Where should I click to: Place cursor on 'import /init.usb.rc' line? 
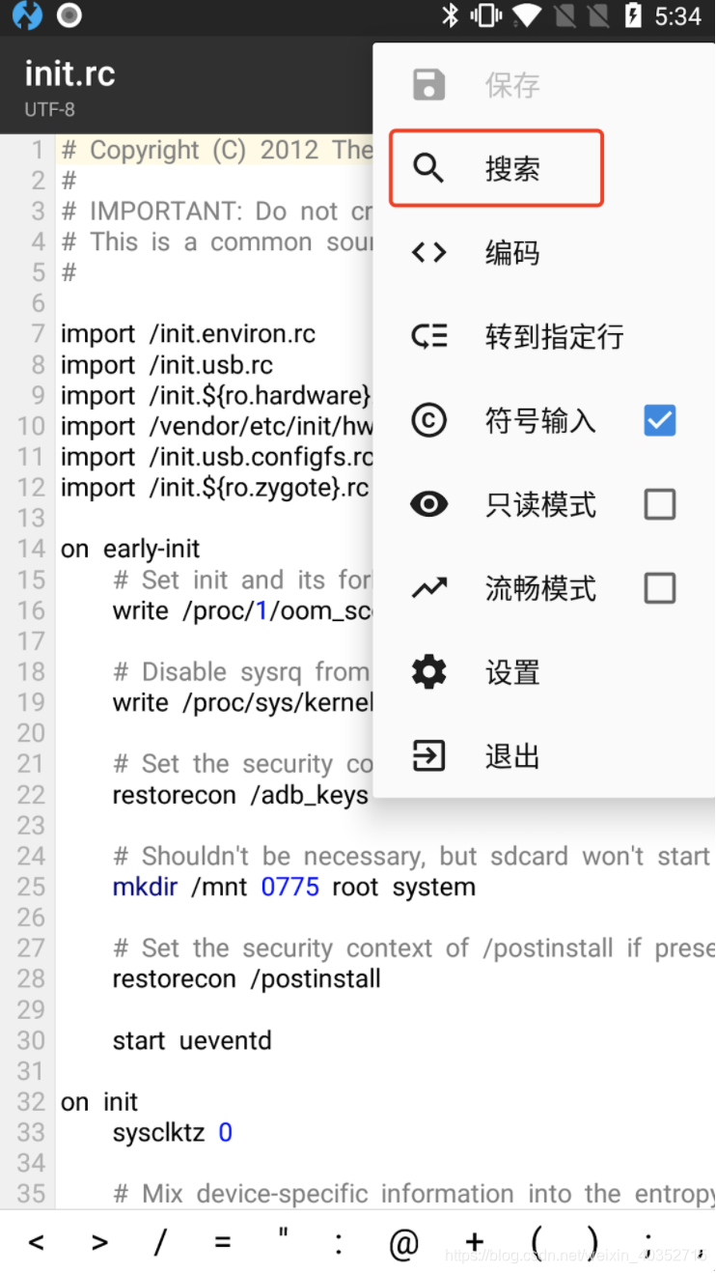click(x=167, y=365)
